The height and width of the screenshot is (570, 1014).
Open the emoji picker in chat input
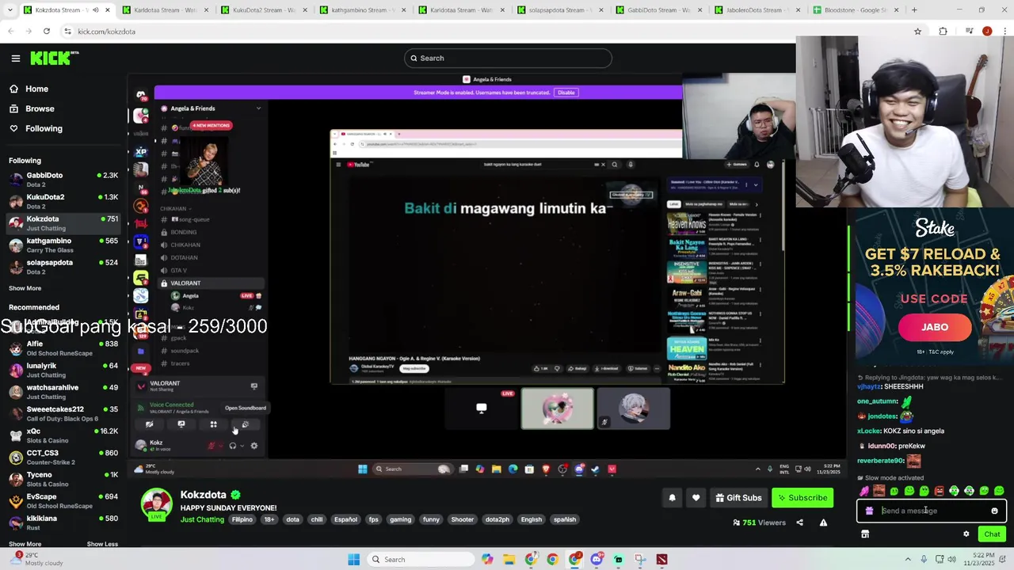994,511
